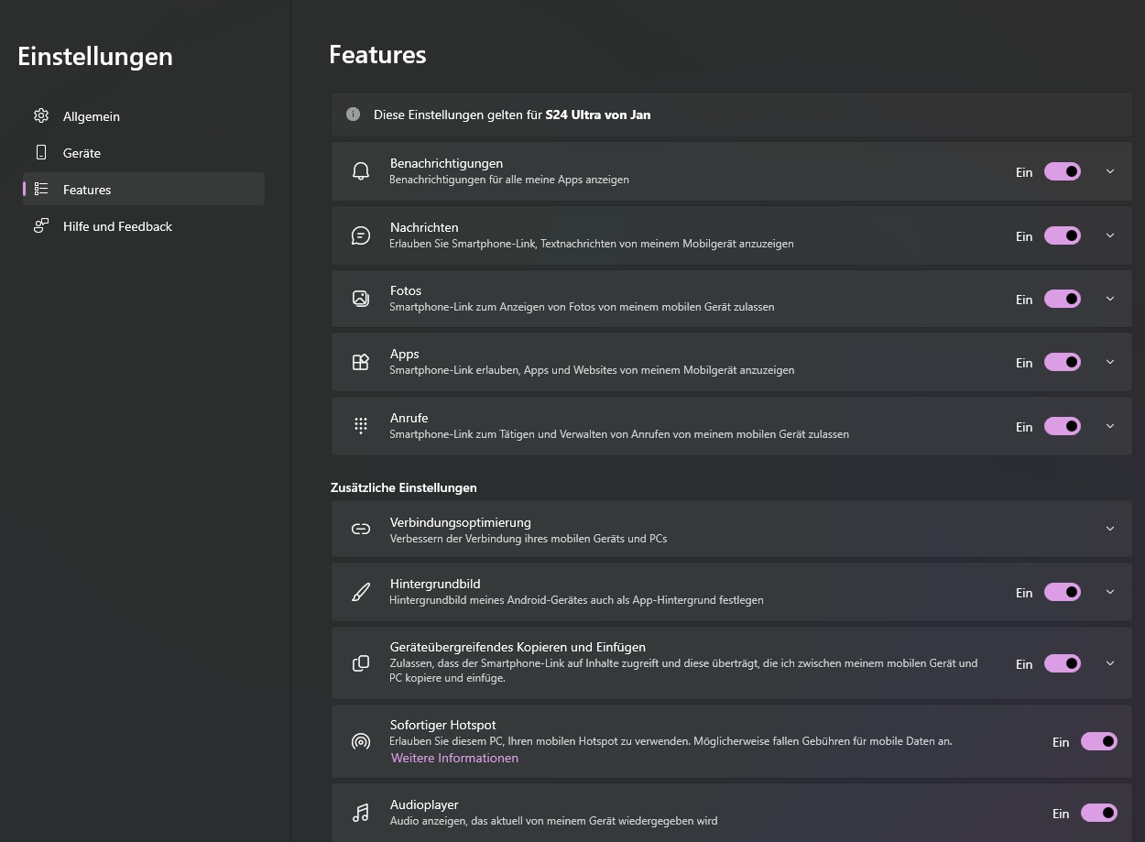1145x842 pixels.
Task: Expand the Nachrichten settings chevron
Action: pos(1110,235)
